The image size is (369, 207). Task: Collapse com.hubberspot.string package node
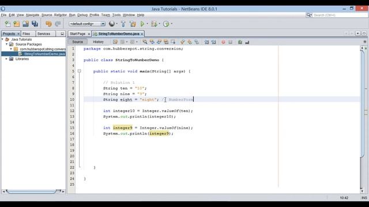point(11,49)
